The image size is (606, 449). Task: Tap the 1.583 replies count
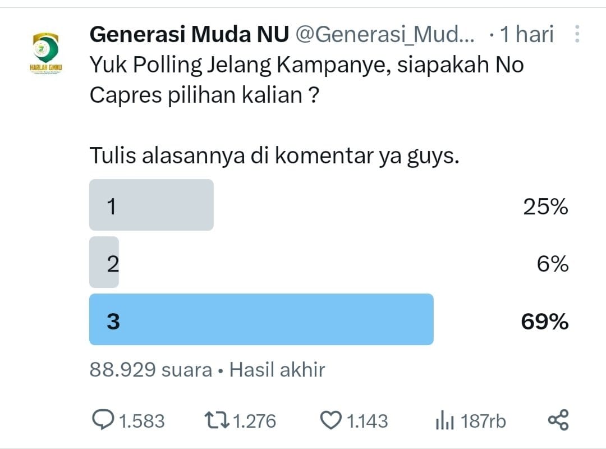coord(142,421)
